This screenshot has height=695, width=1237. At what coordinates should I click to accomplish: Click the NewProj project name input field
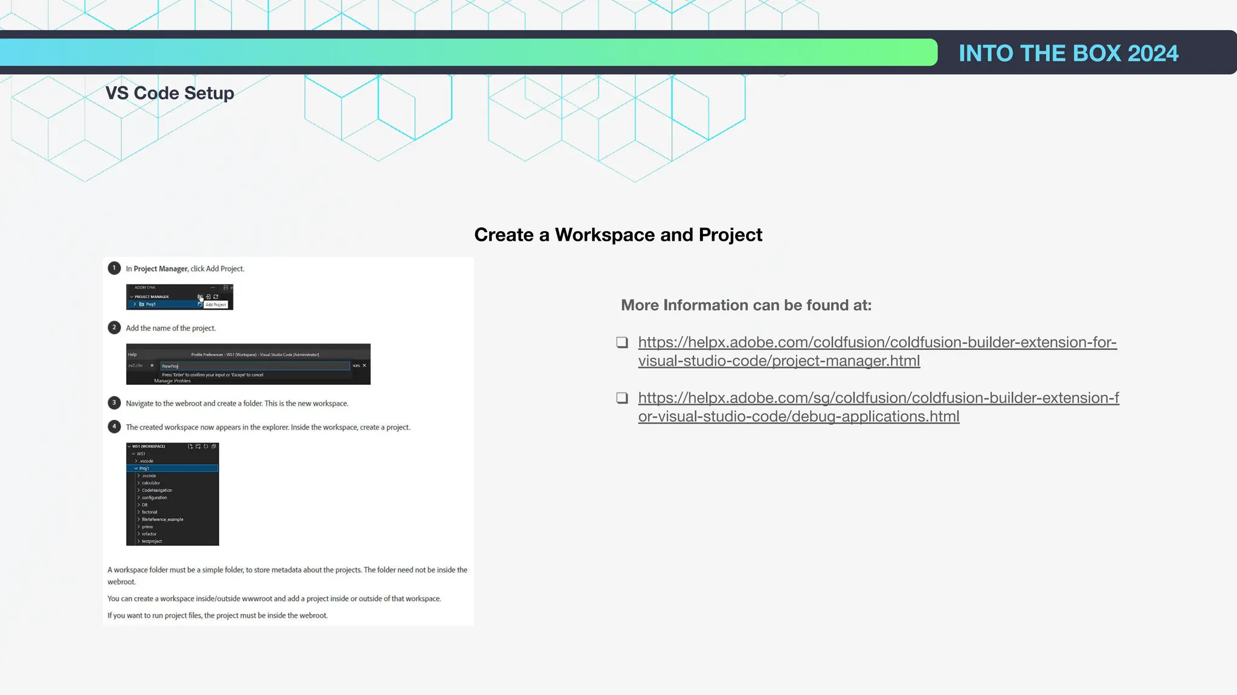click(255, 366)
